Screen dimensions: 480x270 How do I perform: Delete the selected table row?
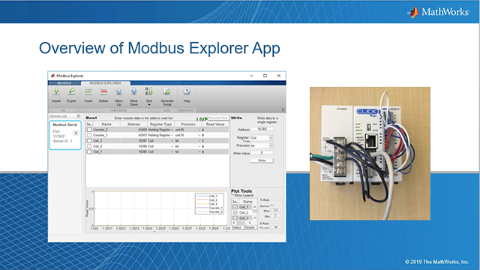coord(103,91)
